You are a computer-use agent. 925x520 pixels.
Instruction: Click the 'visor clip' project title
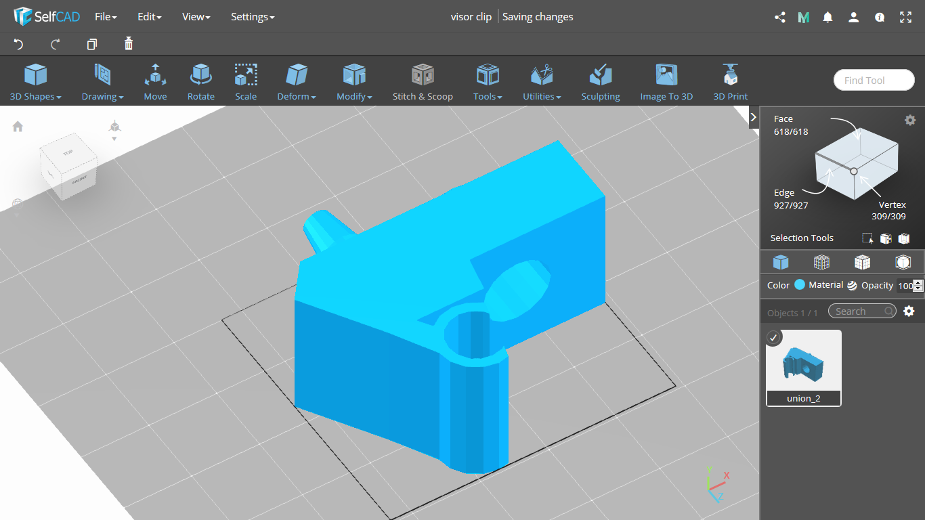coord(471,17)
